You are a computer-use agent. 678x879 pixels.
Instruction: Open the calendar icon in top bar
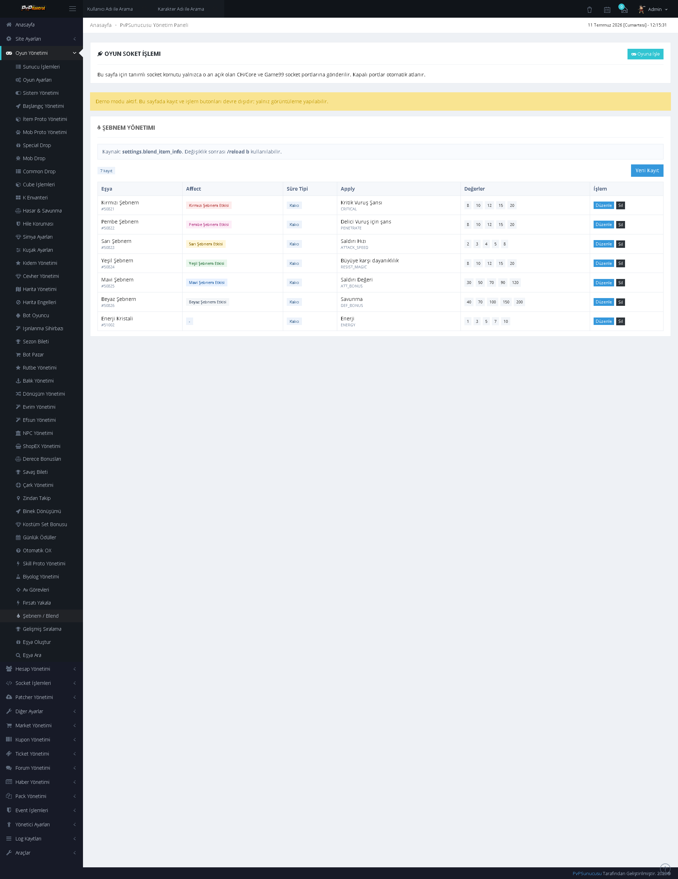(x=607, y=10)
